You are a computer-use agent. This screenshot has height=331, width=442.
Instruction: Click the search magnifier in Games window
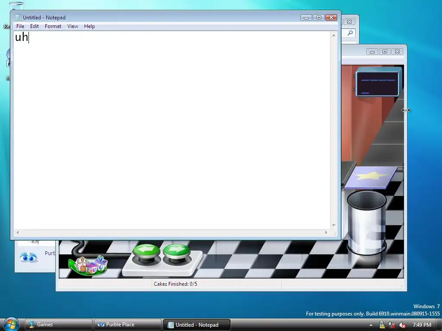click(350, 33)
